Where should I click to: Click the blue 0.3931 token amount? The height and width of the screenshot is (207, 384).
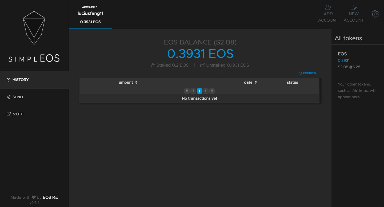tap(344, 60)
